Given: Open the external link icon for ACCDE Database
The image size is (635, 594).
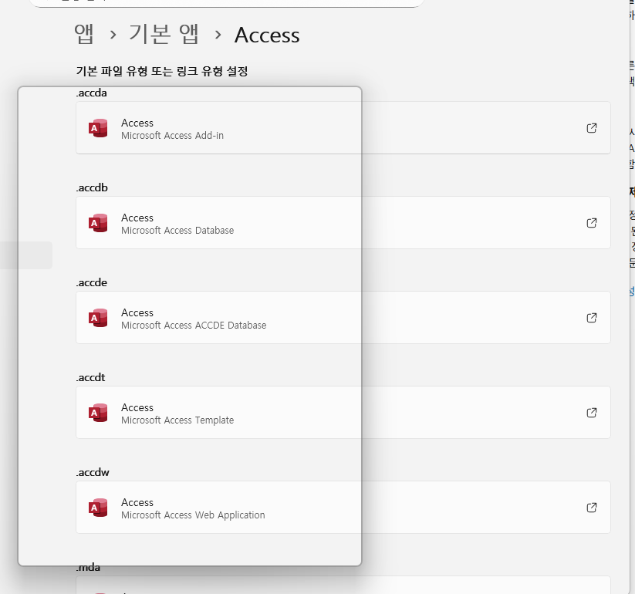Looking at the screenshot, I should [592, 318].
